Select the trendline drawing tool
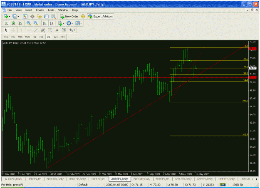This screenshot has width=260, height=188. tap(36, 30)
